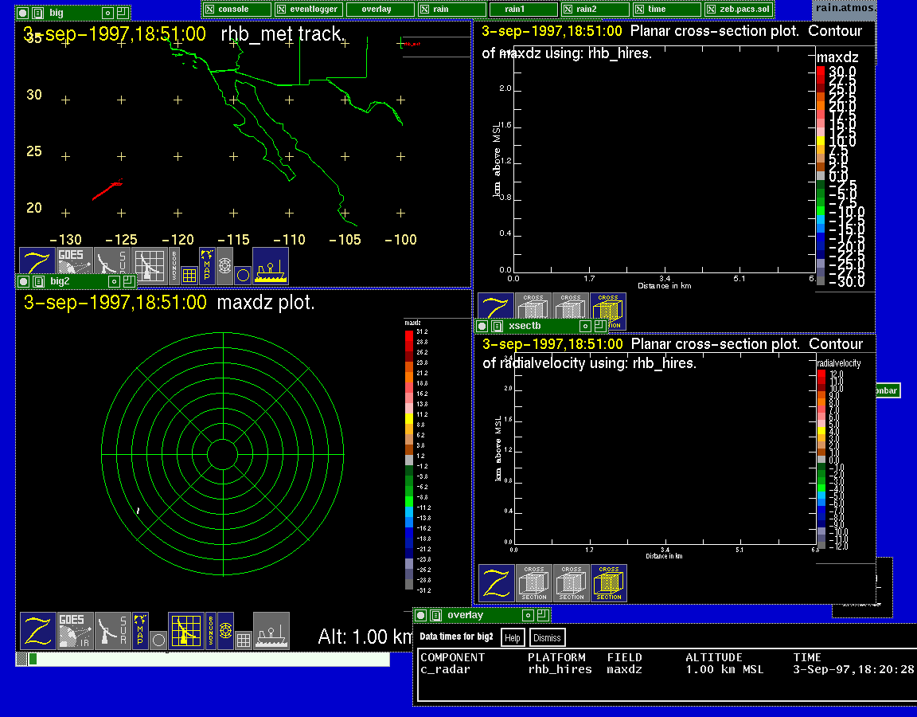Select the time tab in top bar

tap(665, 9)
